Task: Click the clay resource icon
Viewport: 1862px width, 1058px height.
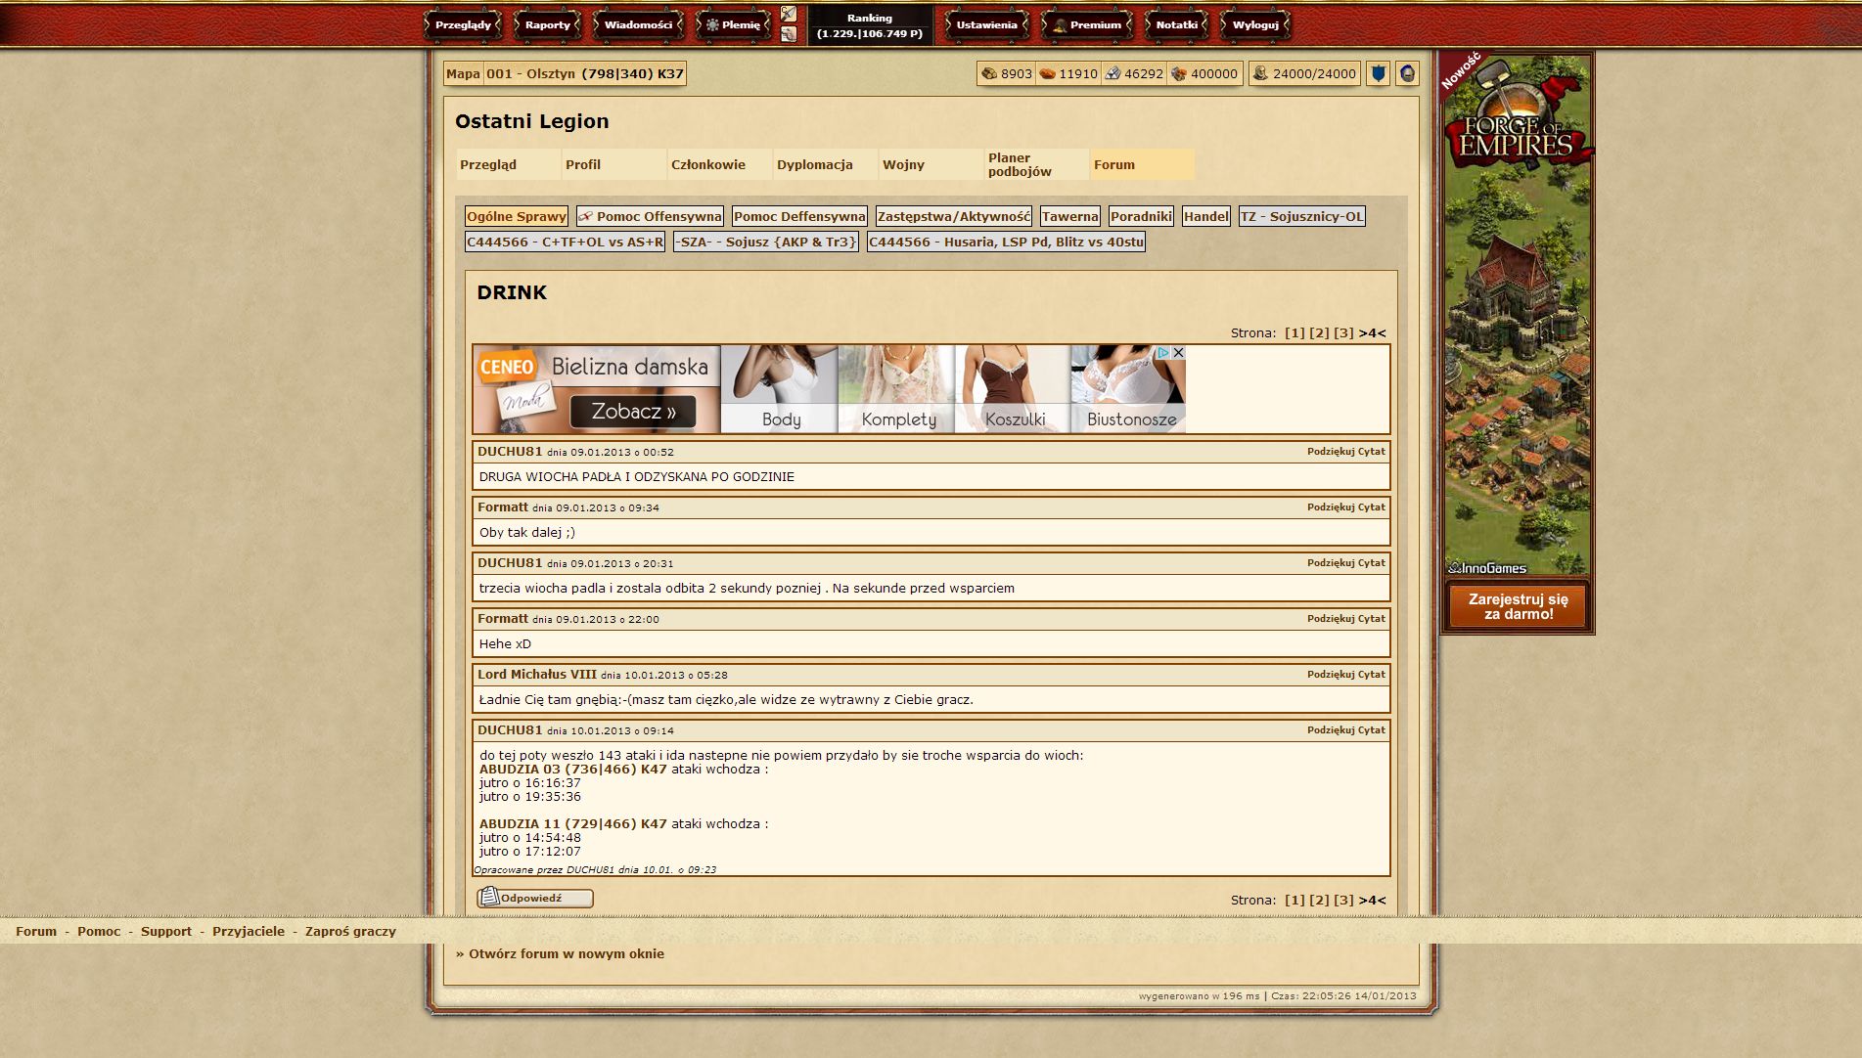Action: (1047, 73)
